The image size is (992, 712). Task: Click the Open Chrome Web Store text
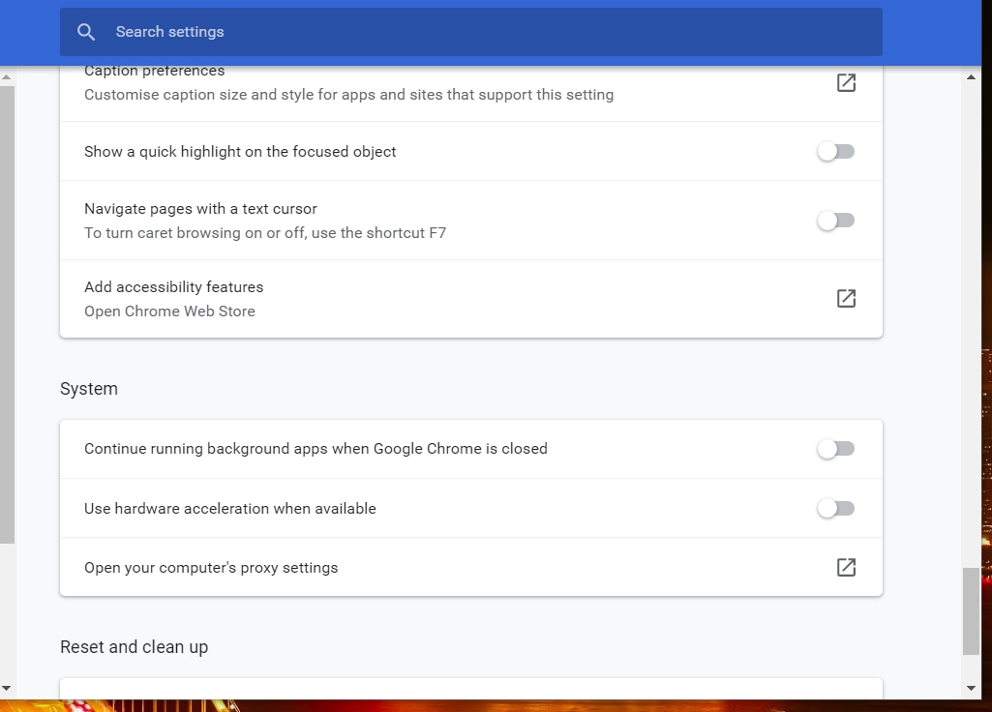[x=169, y=311]
